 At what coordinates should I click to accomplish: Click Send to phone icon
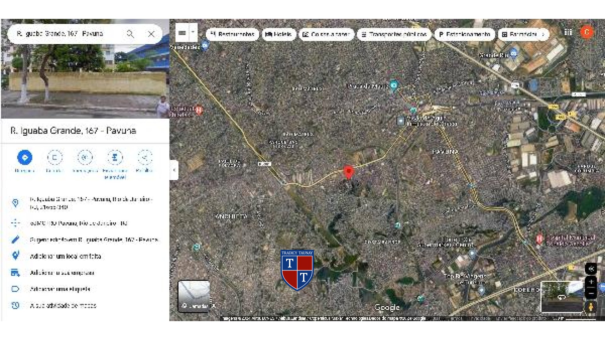click(115, 157)
